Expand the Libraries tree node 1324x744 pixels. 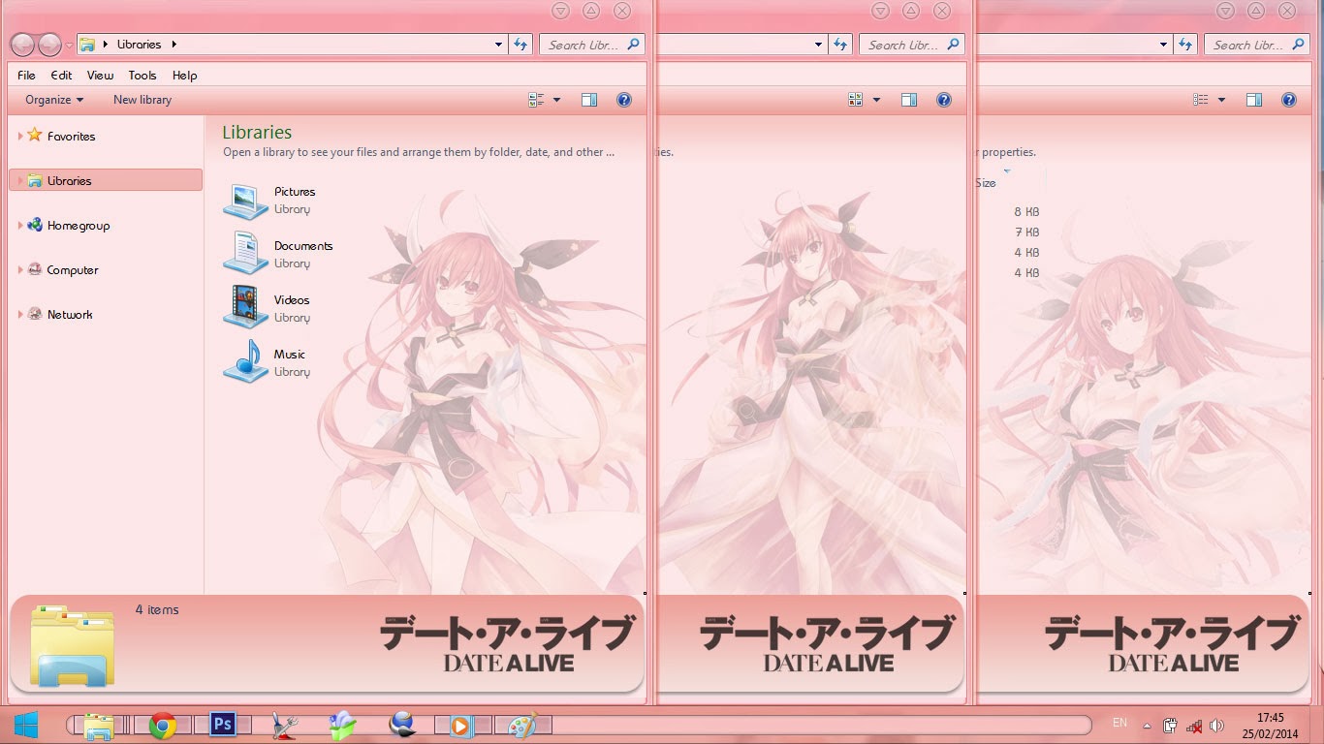pyautogui.click(x=20, y=180)
